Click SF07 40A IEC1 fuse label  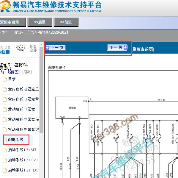[92, 132]
